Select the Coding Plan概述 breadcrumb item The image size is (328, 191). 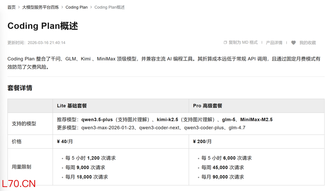point(109,7)
